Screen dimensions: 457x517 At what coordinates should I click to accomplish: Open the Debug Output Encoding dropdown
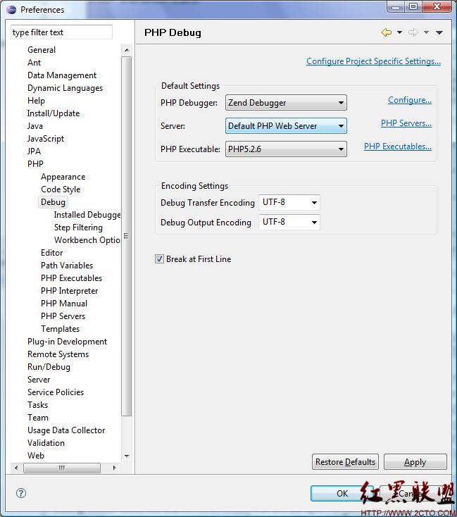click(289, 223)
